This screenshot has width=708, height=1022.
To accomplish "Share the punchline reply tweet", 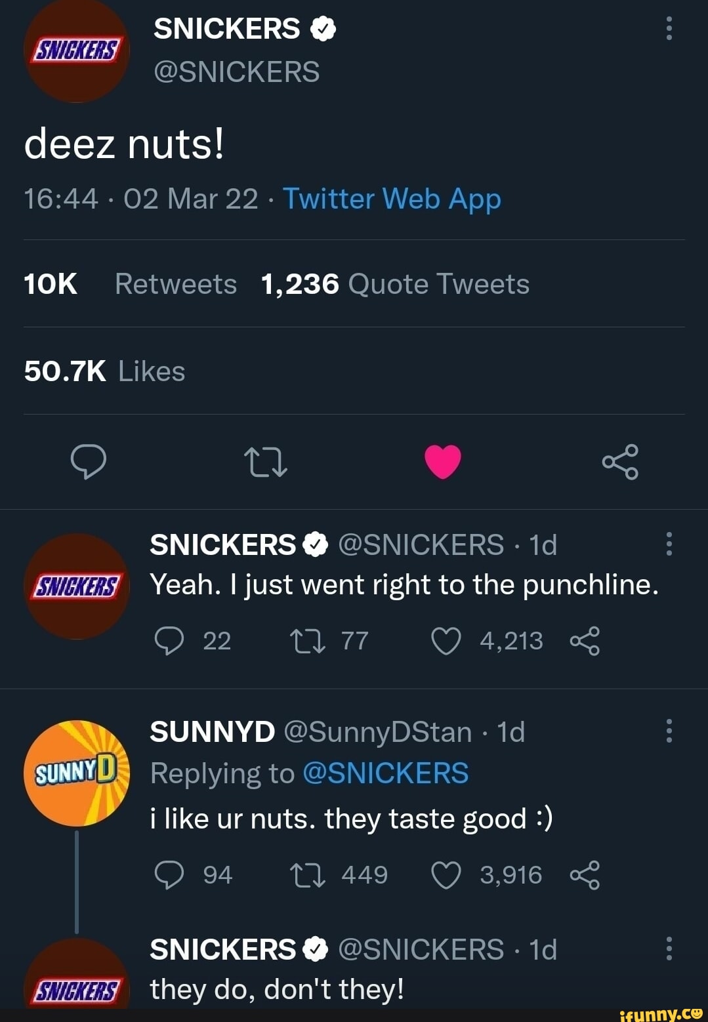I will [585, 641].
